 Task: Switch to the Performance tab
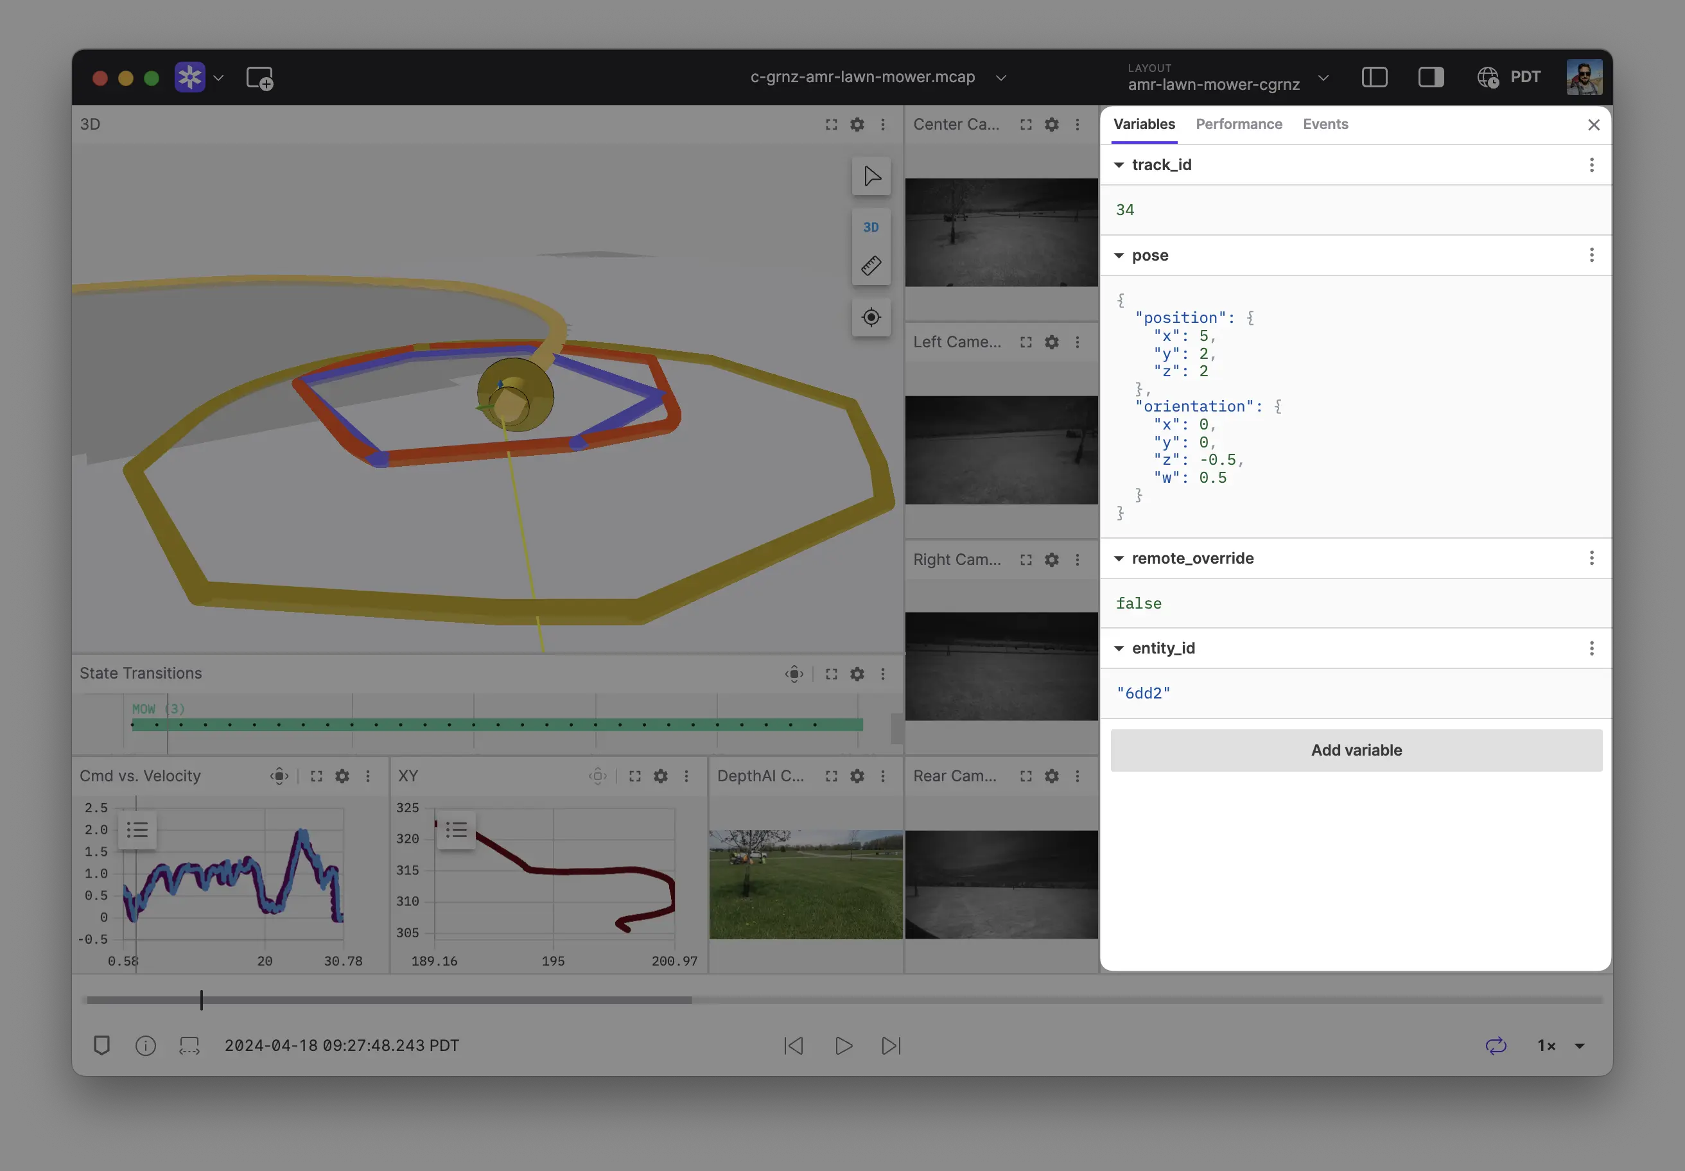1239,124
